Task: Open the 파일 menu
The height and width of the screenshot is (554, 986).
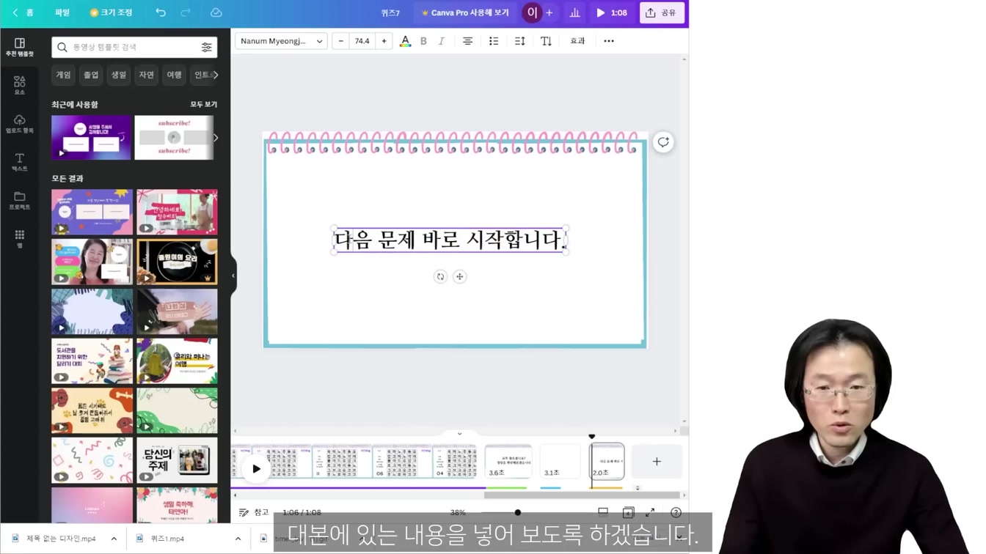Action: [x=62, y=12]
